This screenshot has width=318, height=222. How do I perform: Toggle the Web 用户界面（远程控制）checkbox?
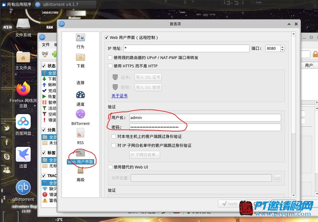point(107,37)
